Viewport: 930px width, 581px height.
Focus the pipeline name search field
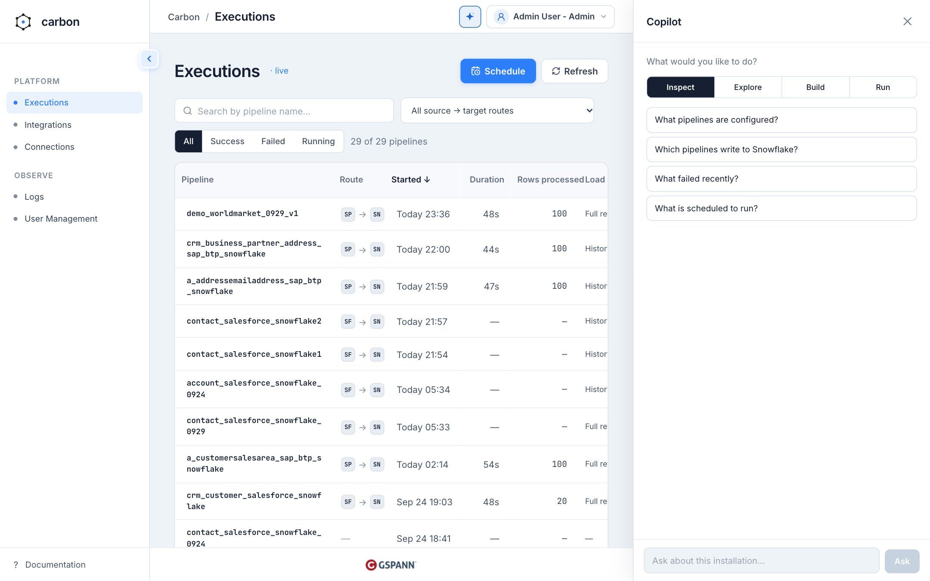click(x=284, y=111)
